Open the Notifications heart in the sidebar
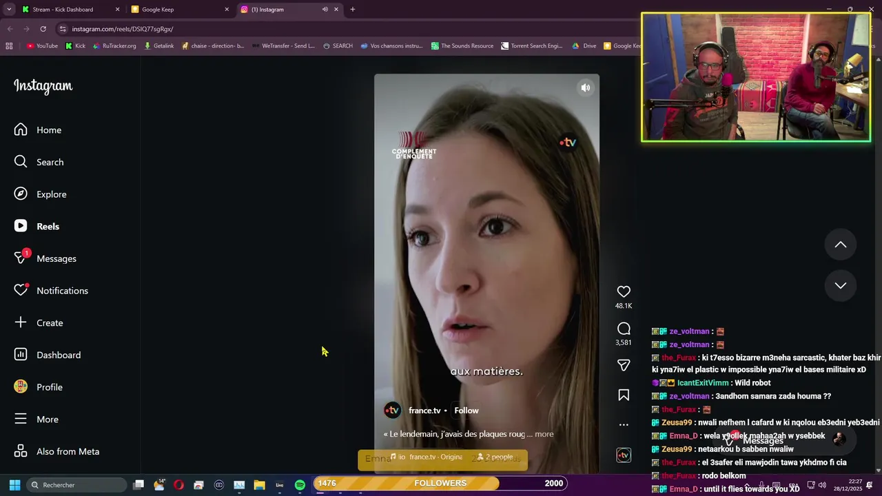 click(51, 291)
